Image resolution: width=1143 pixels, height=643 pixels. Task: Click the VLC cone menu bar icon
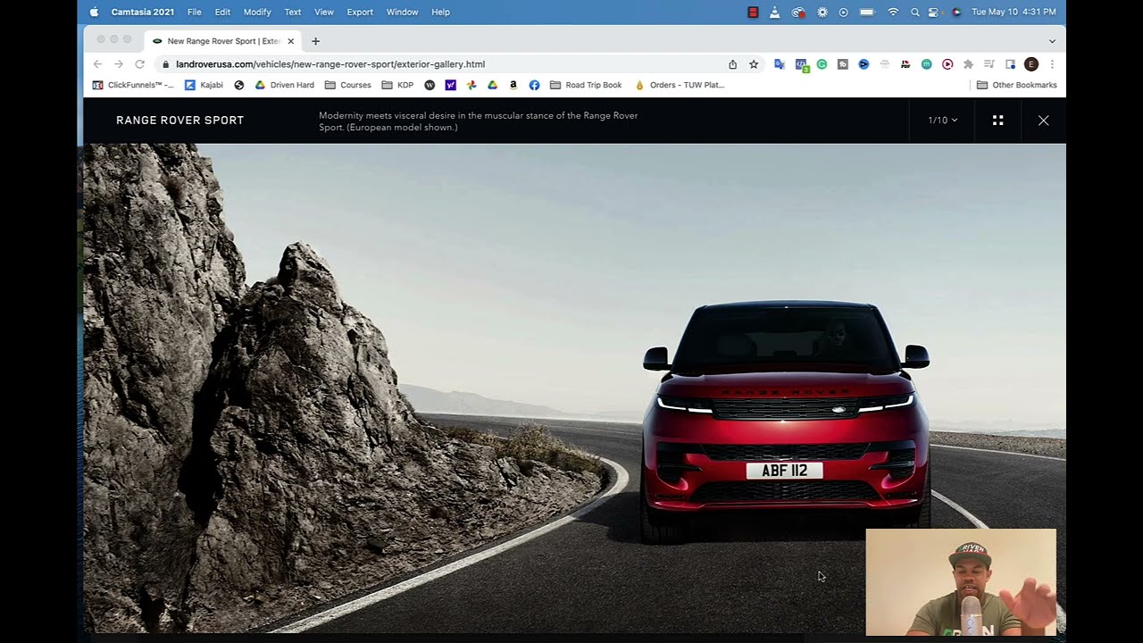[774, 12]
